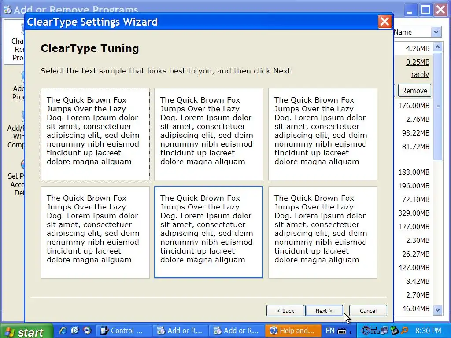This screenshot has width=451, height=338.
Task: Click the network computers tray icon
Action: click(384, 331)
